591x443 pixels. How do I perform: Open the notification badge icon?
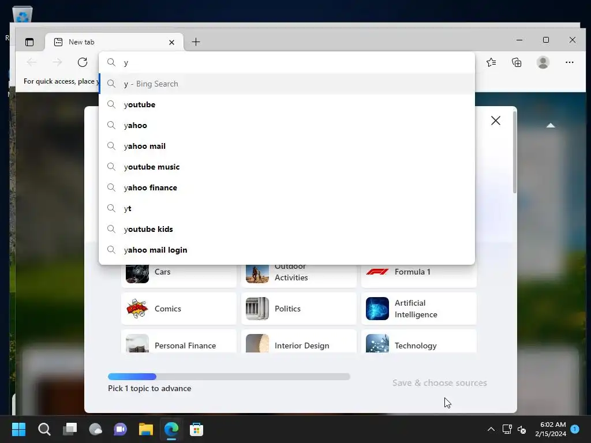tap(575, 429)
